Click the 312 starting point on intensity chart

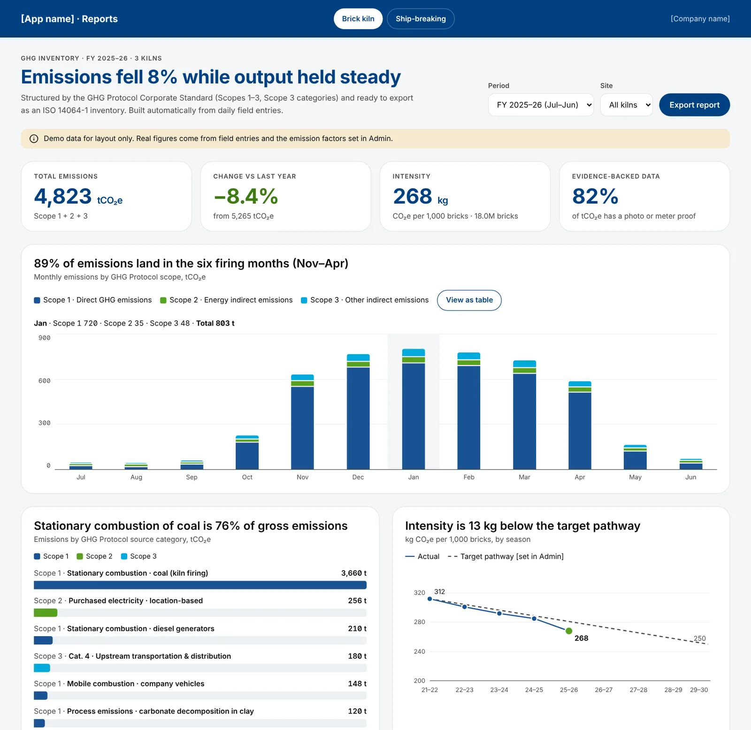(429, 599)
